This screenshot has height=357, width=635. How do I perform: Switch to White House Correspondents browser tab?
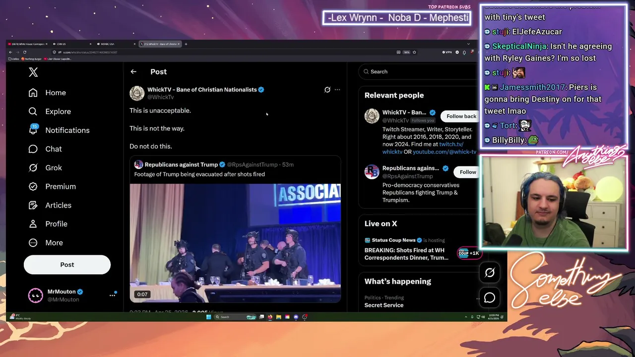[x=27, y=44]
